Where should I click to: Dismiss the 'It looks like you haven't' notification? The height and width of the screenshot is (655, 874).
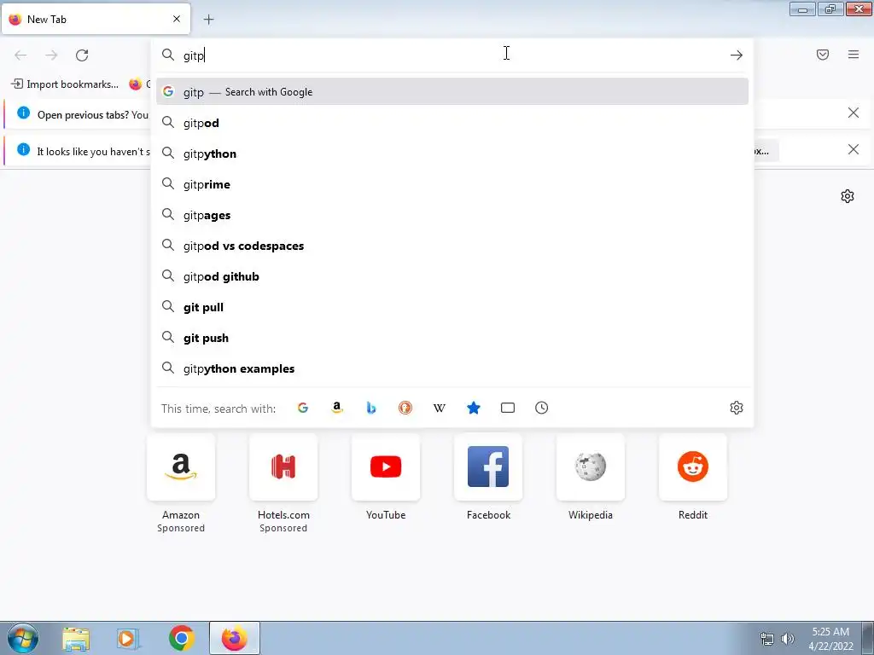(854, 149)
